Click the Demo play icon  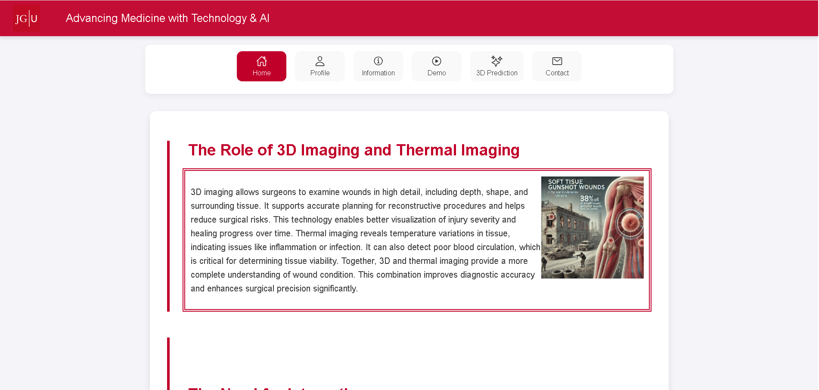click(x=437, y=61)
